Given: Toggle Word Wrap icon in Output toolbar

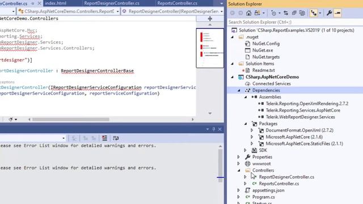Looking at the screenshot, I should [x=116, y=138].
